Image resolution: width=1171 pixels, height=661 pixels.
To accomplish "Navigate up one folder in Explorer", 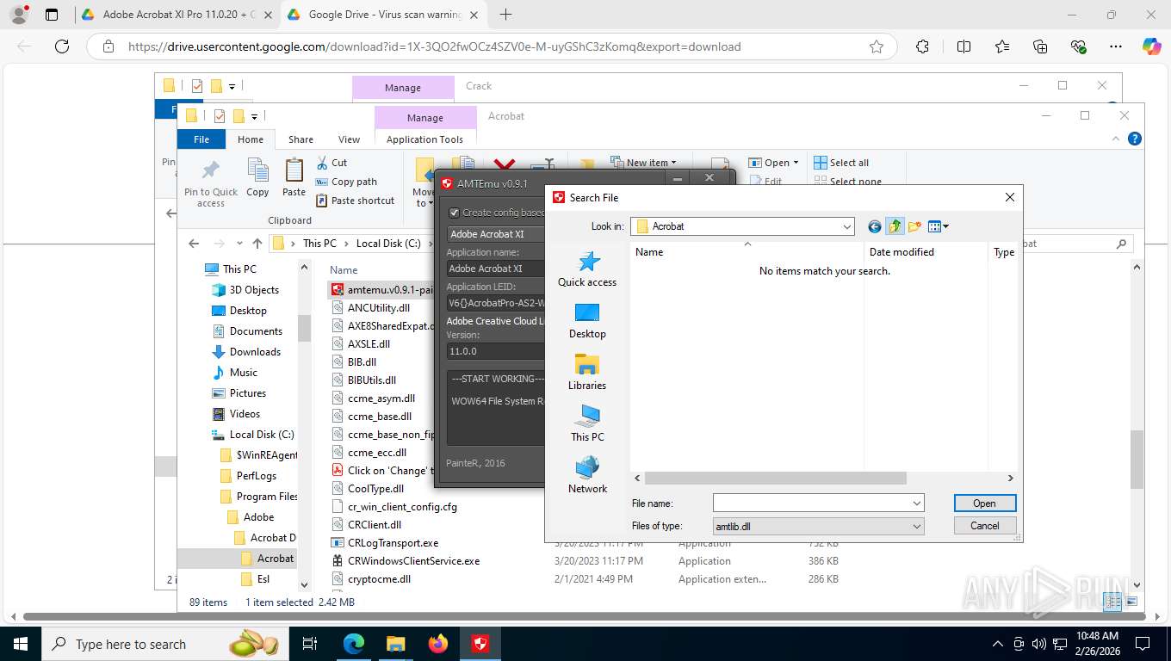I will (x=257, y=244).
